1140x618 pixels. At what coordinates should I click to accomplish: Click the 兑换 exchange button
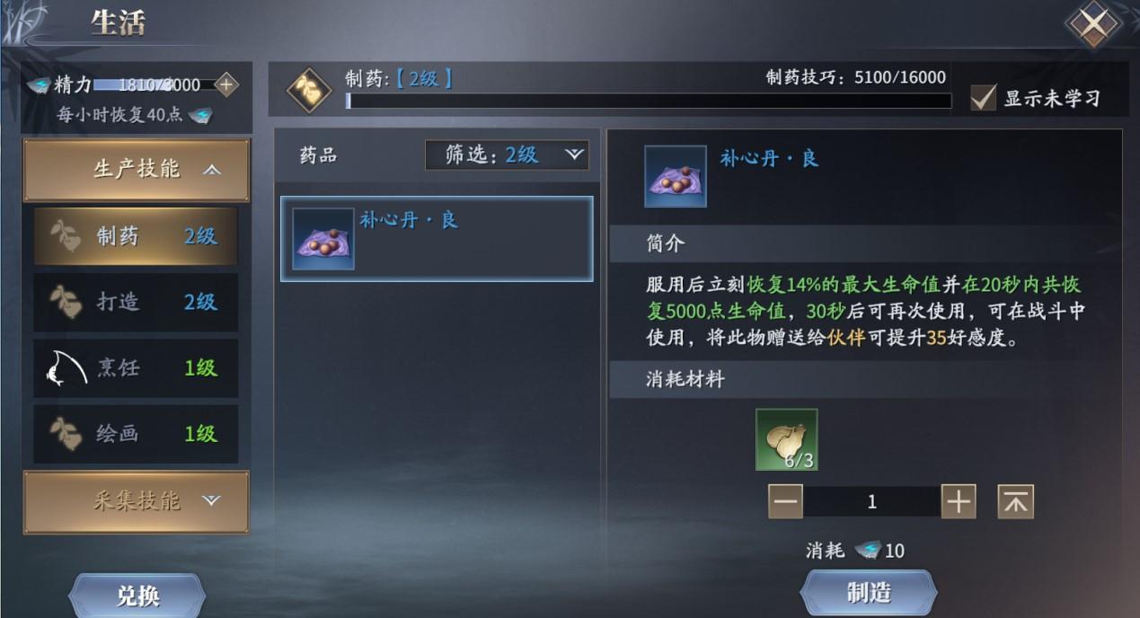(137, 596)
